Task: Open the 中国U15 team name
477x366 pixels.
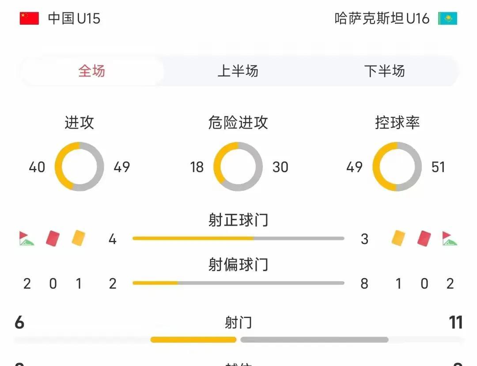Action: [x=74, y=18]
